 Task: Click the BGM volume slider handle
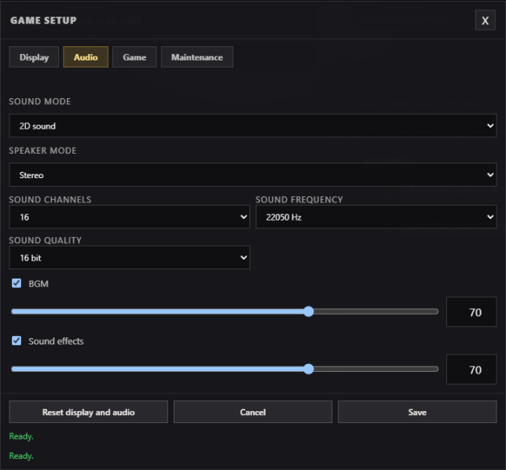[309, 312]
